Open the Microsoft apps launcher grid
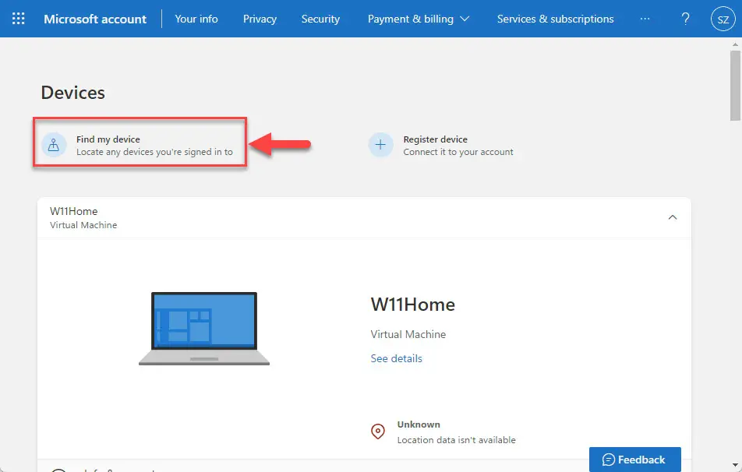Viewport: 742px width, 472px height. (x=18, y=19)
